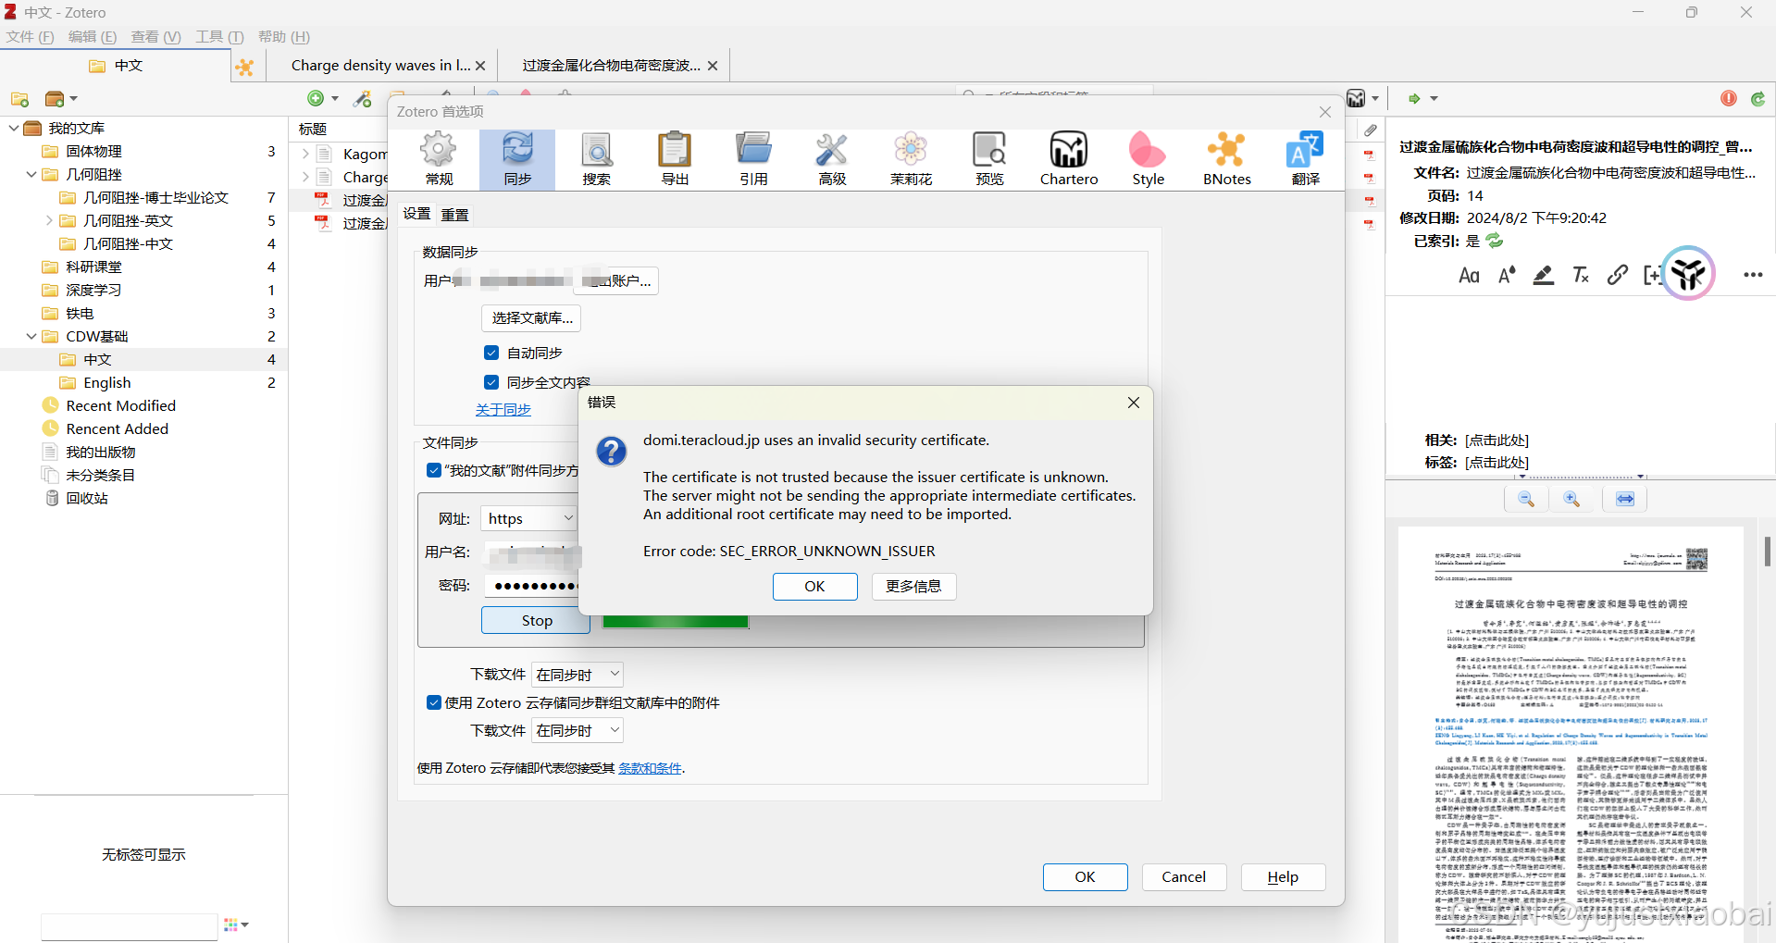Image resolution: width=1776 pixels, height=943 pixels.
Task: Click the new collection icon in toolbar
Action: coord(19,99)
